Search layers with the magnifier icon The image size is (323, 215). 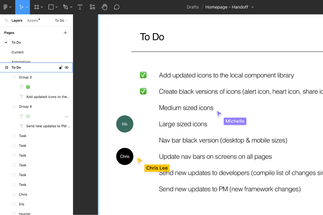(6, 20)
